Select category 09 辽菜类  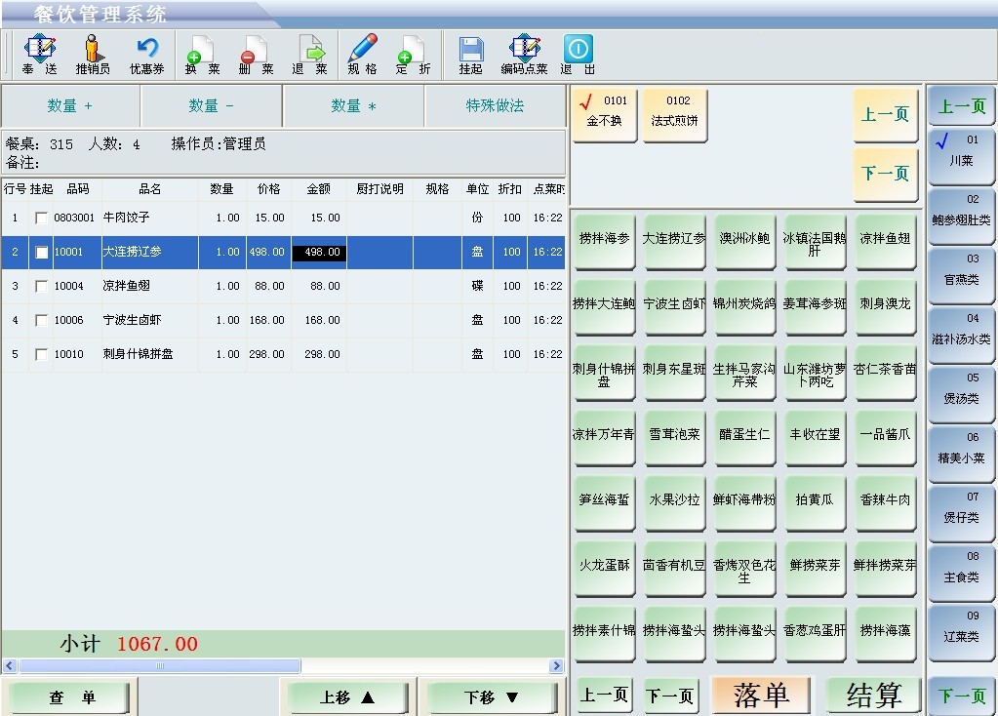(961, 631)
